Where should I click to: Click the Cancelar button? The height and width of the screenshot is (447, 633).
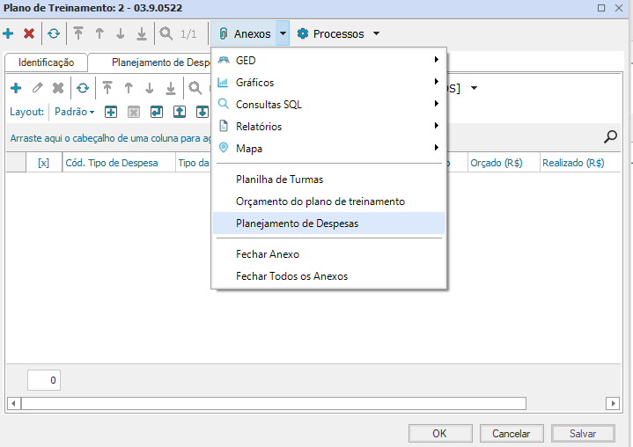(x=511, y=433)
